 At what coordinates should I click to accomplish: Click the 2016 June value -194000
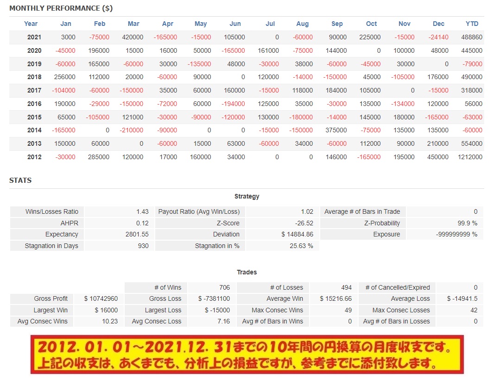pos(233,104)
